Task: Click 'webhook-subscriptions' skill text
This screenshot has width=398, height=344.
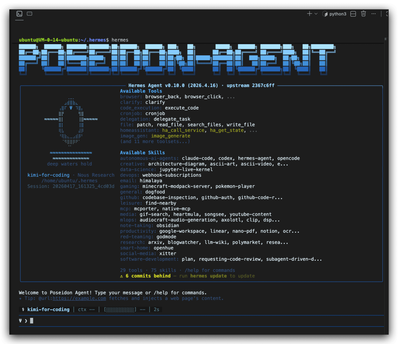Action: click(172, 175)
